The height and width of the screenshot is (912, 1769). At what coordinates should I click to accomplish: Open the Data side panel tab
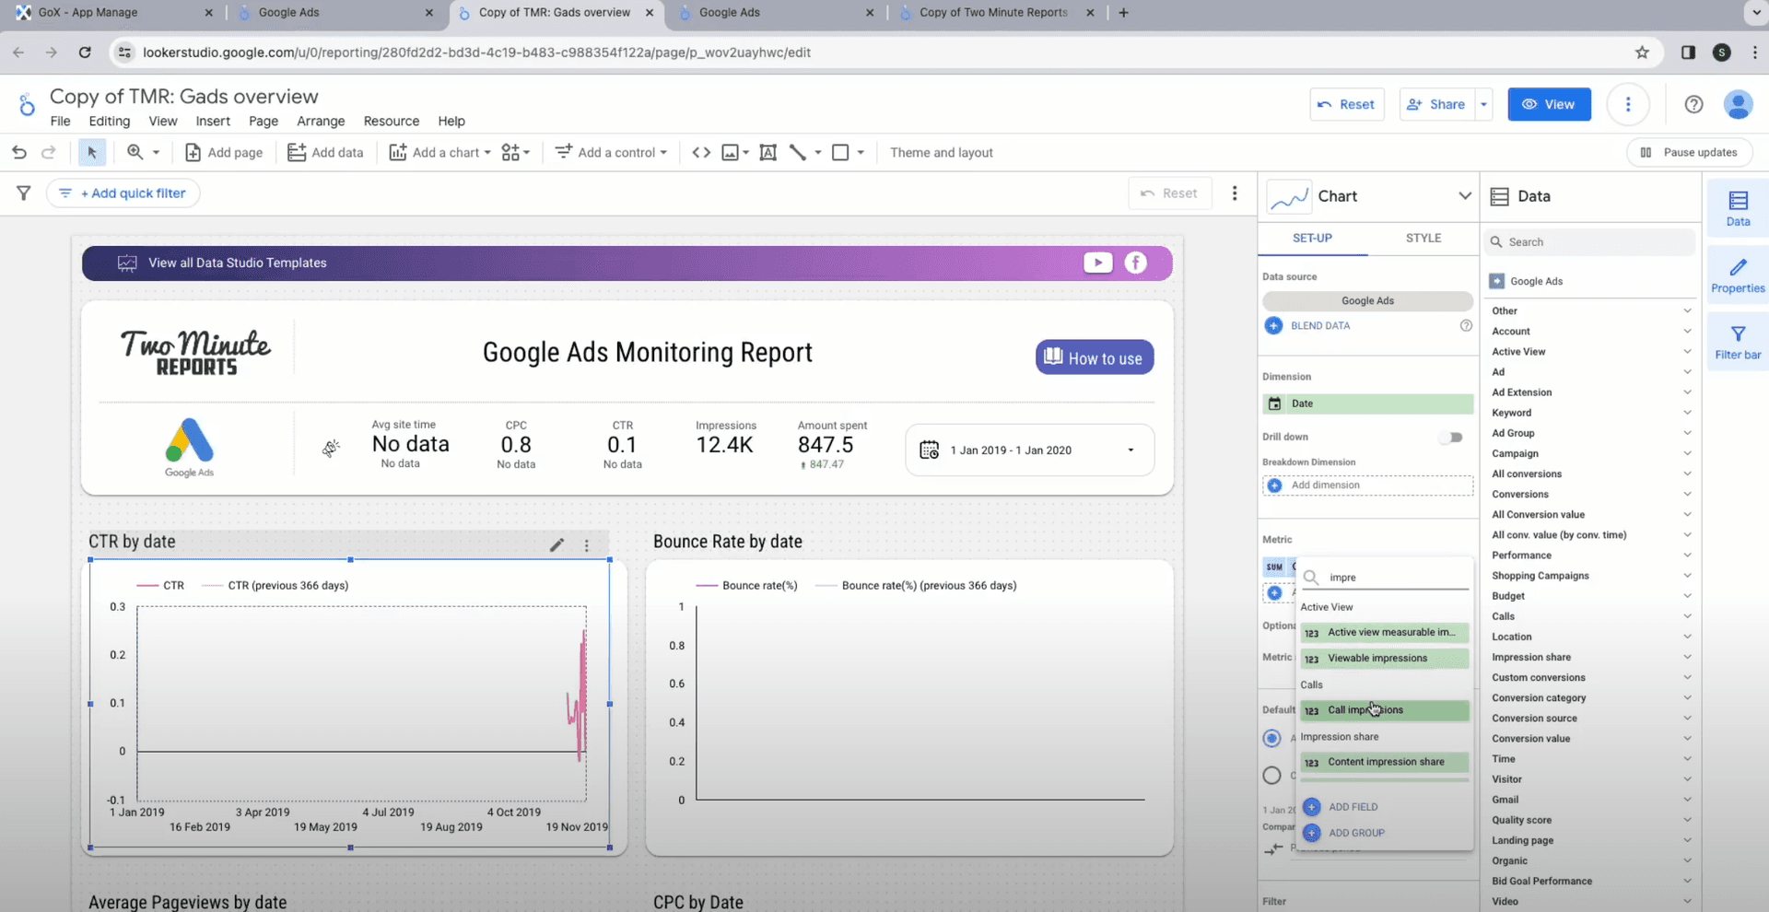pos(1738,208)
